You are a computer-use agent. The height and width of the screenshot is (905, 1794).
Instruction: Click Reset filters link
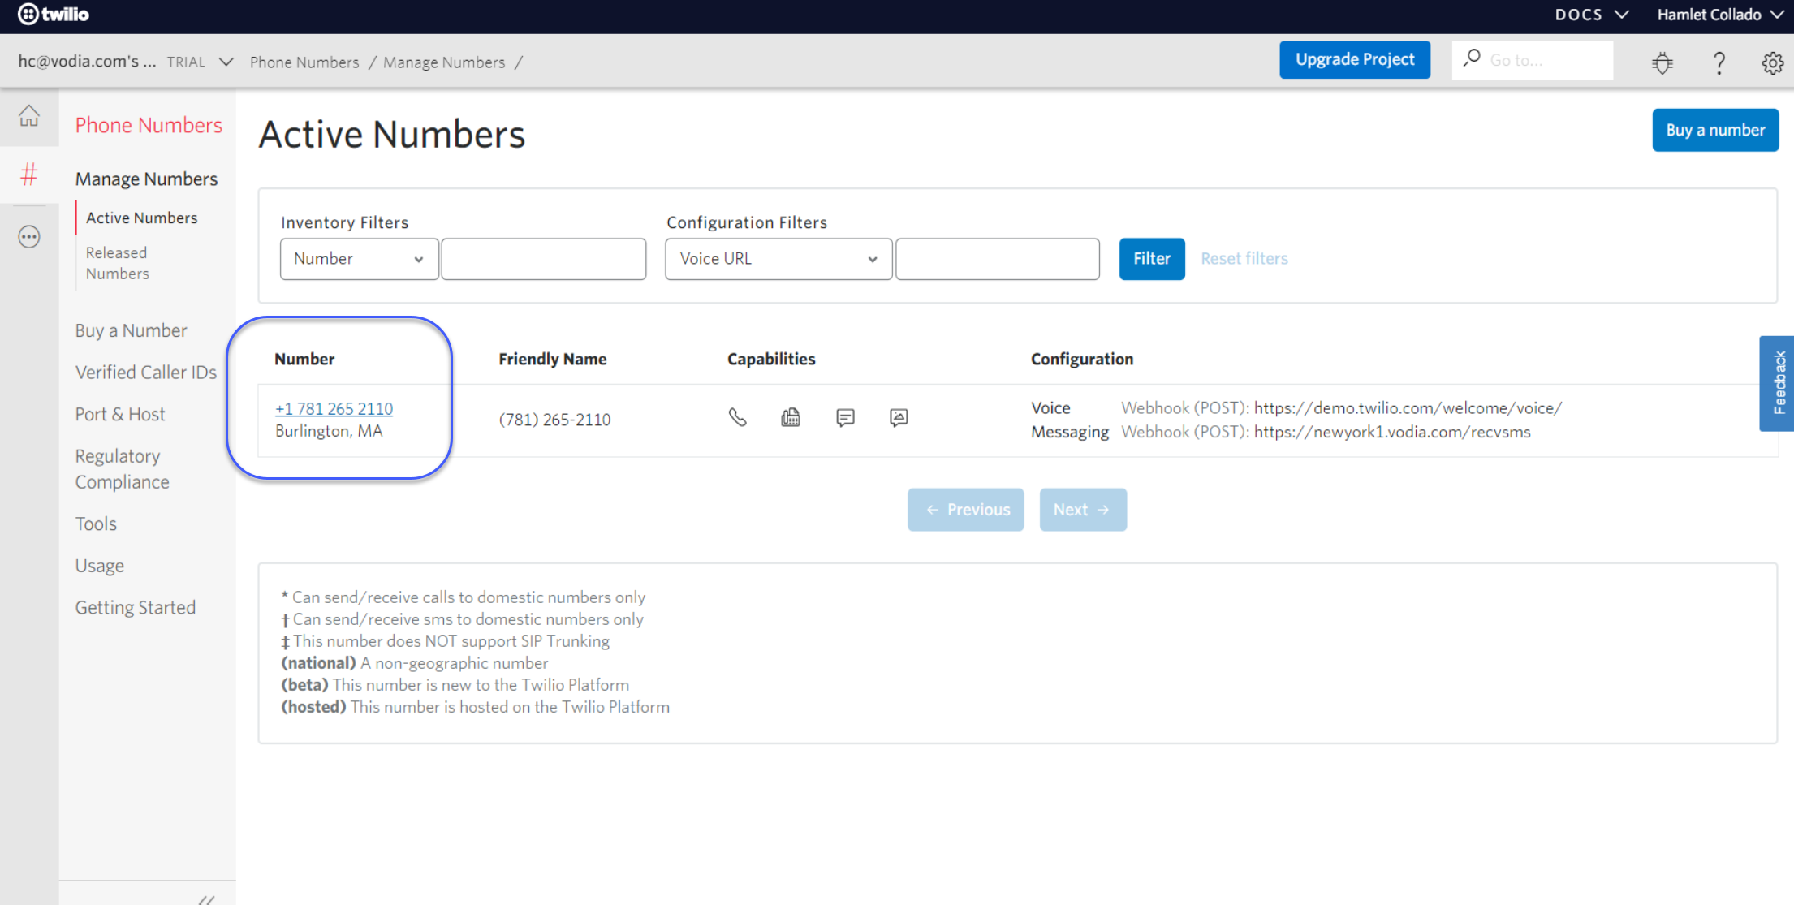pyautogui.click(x=1244, y=258)
